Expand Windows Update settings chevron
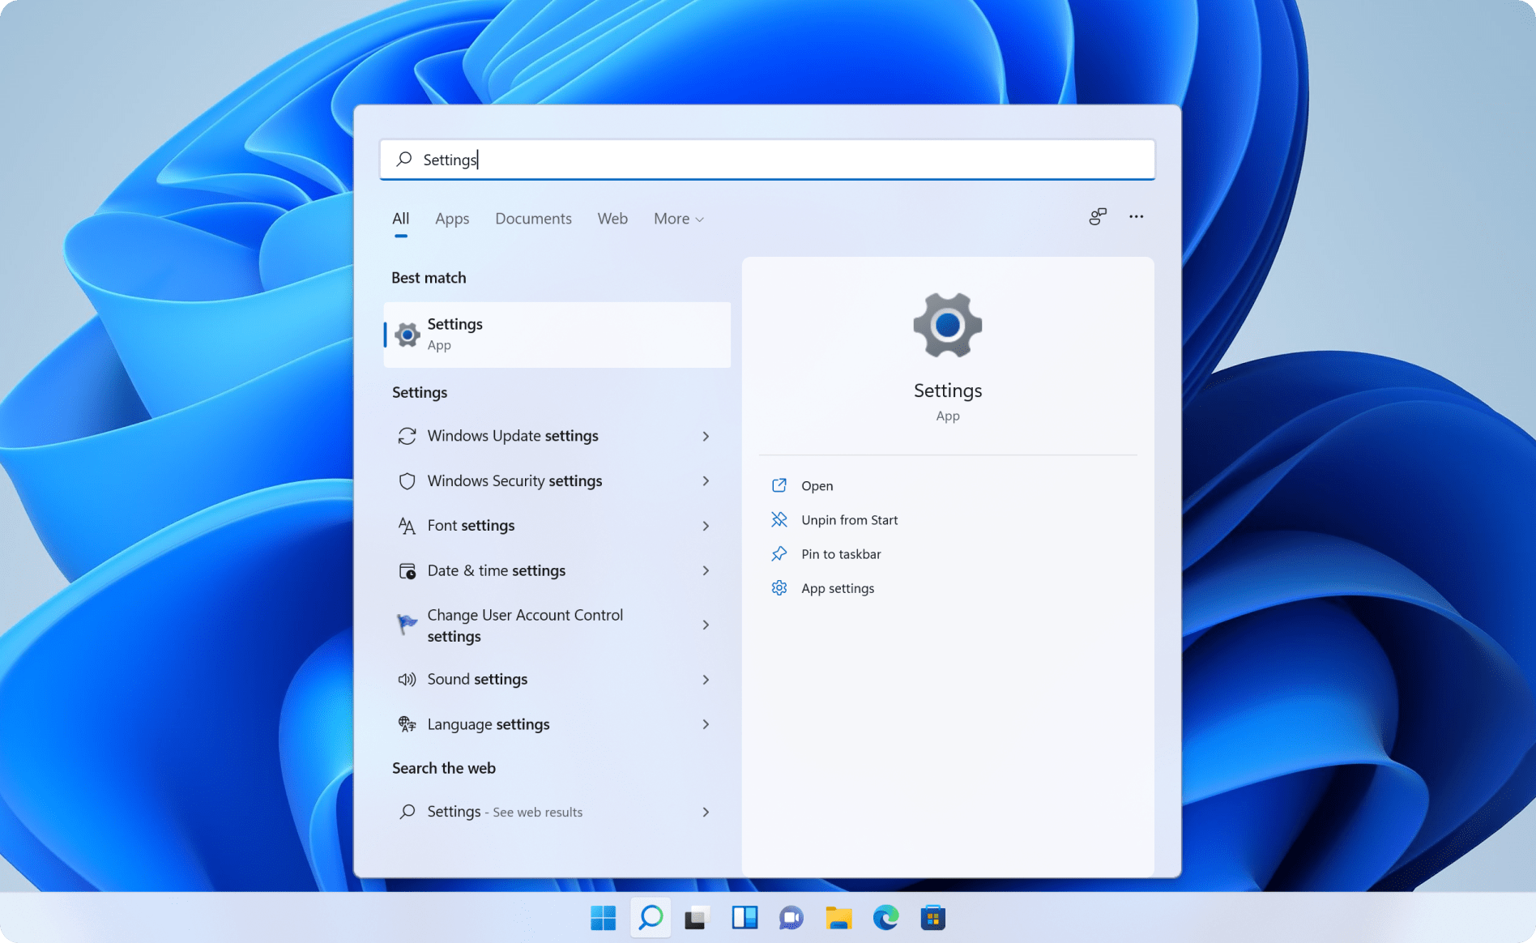This screenshot has height=943, width=1536. (706, 437)
